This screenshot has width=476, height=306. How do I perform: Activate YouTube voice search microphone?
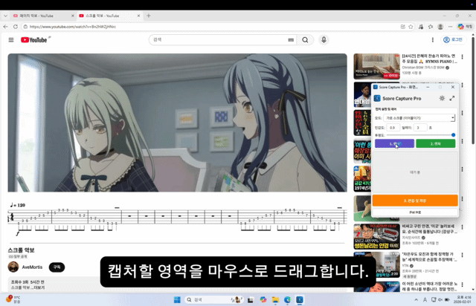coord(324,40)
